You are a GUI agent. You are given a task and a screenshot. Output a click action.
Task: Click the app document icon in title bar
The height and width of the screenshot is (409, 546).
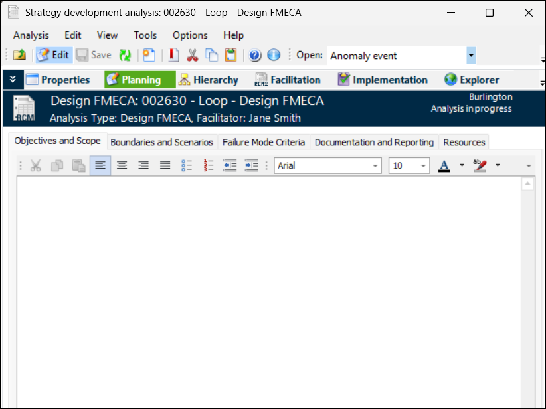(x=13, y=12)
